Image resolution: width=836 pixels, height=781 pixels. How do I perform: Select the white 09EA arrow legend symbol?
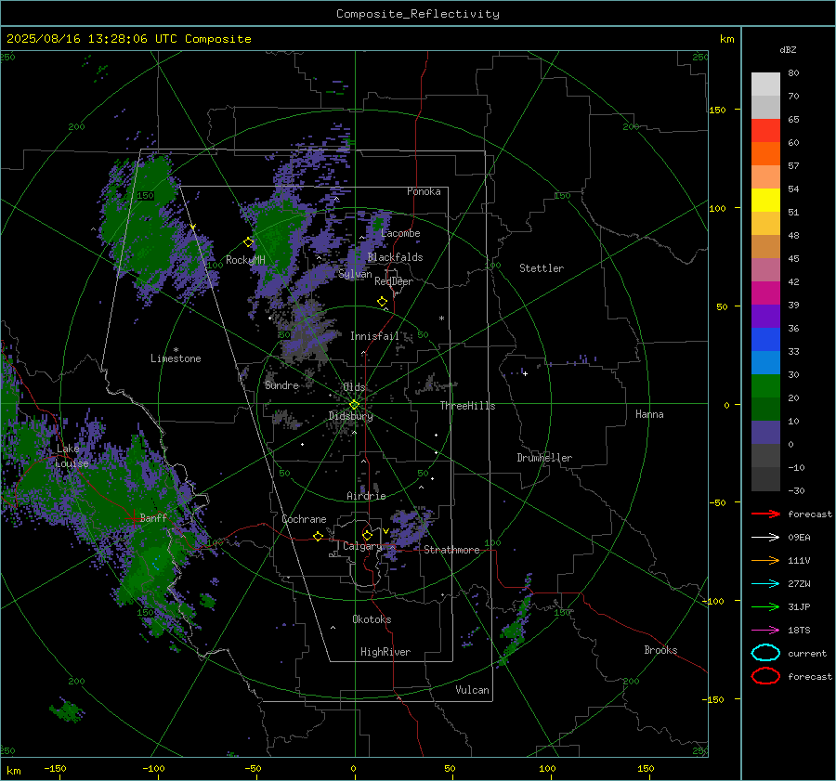click(x=765, y=538)
